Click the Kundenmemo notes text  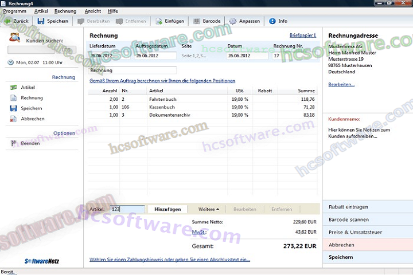coord(359,133)
